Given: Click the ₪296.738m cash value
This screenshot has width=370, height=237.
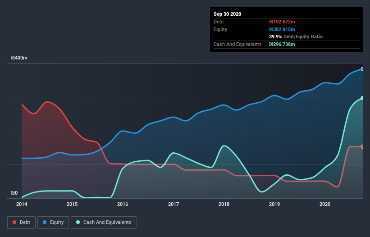Looking at the screenshot, I should (x=282, y=44).
